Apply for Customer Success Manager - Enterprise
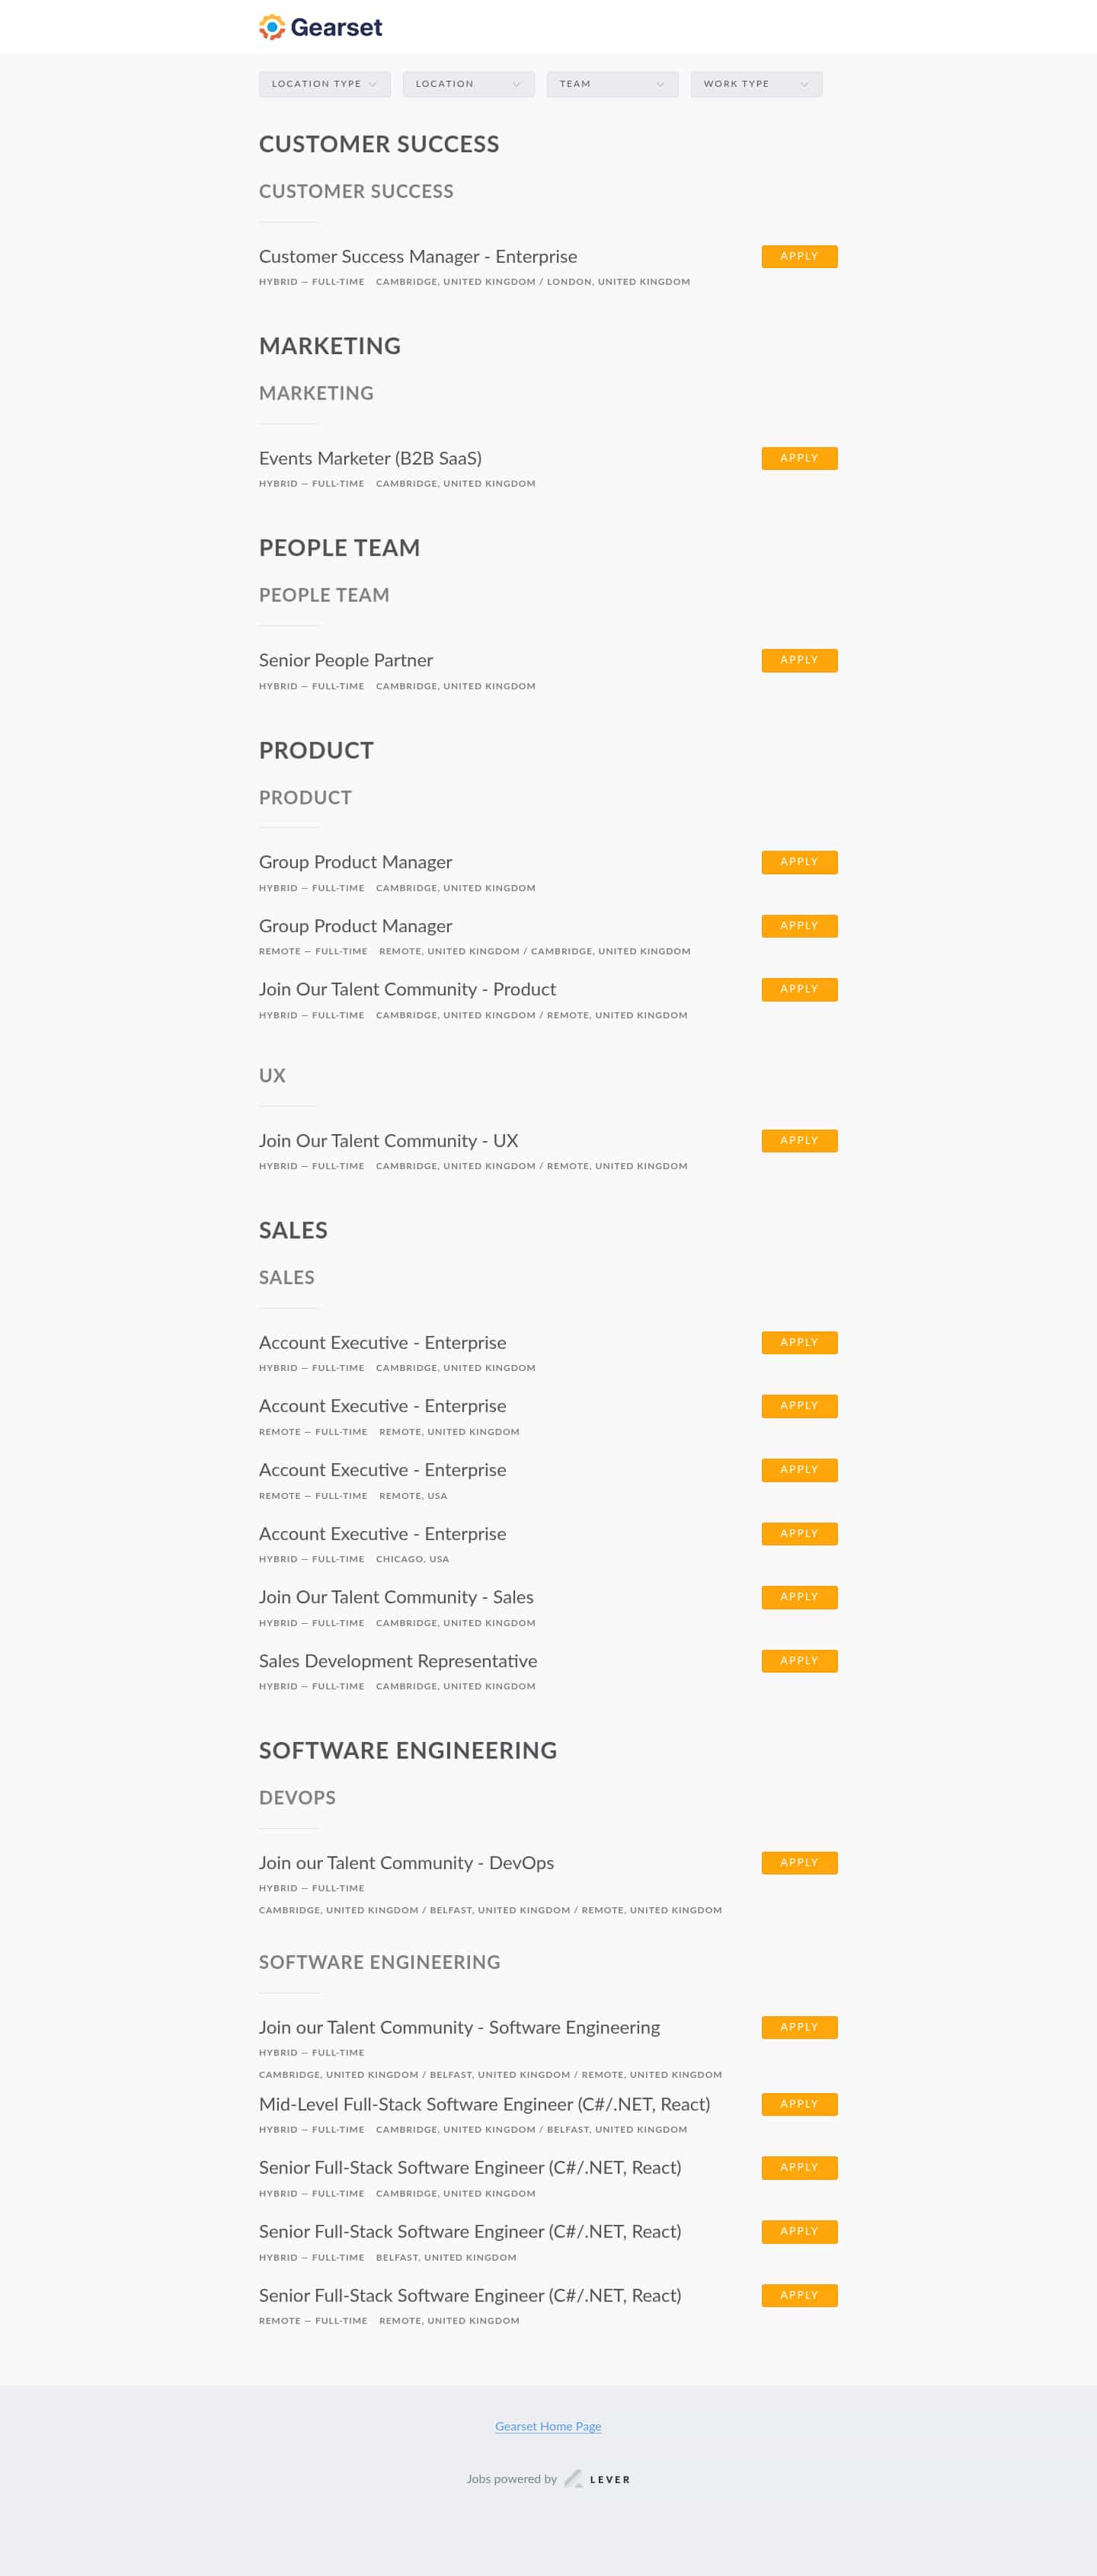The height and width of the screenshot is (2576, 1097). (x=798, y=256)
